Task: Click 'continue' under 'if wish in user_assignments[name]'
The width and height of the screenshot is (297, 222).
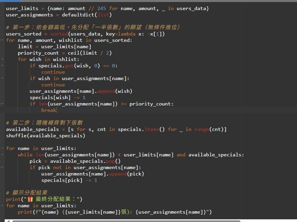Action: [53, 85]
